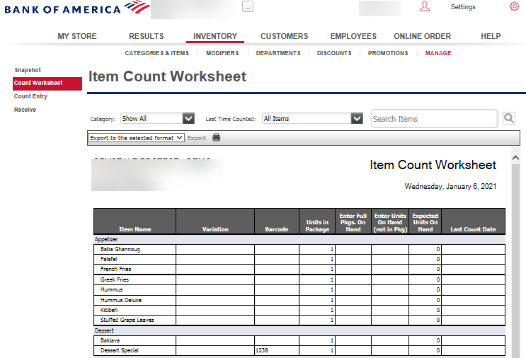Expand the Category Show All dropdown
This screenshot has width=526, height=358.
188,119
